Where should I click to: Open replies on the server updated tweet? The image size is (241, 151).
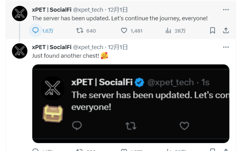(x=36, y=30)
